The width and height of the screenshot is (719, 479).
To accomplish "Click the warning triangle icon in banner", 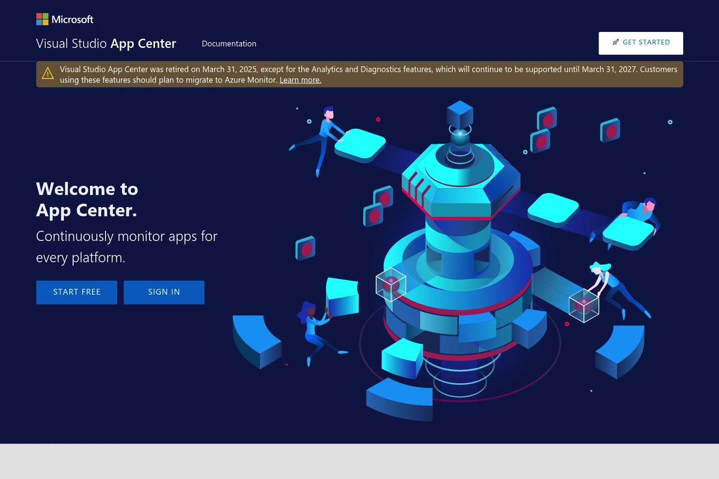I will 47,74.
